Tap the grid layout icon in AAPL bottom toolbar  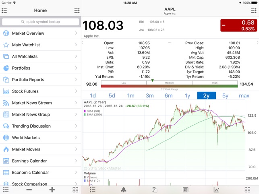[x=247, y=190]
